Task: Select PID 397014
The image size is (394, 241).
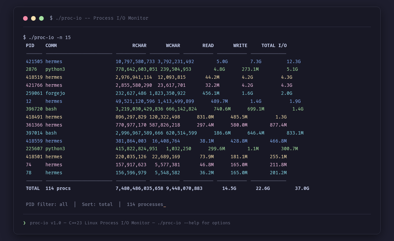Action: (34, 133)
